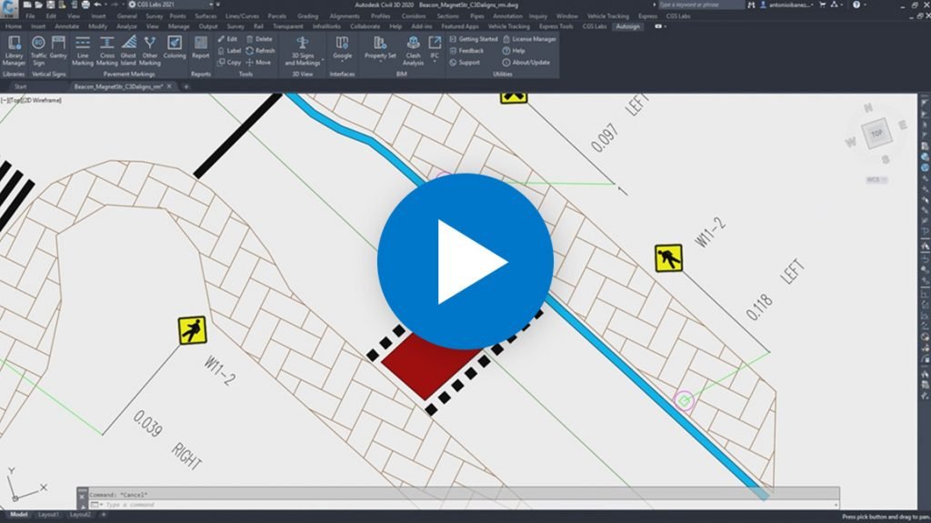Click the Getting Started button
The width and height of the screenshot is (931, 523).
click(x=473, y=39)
